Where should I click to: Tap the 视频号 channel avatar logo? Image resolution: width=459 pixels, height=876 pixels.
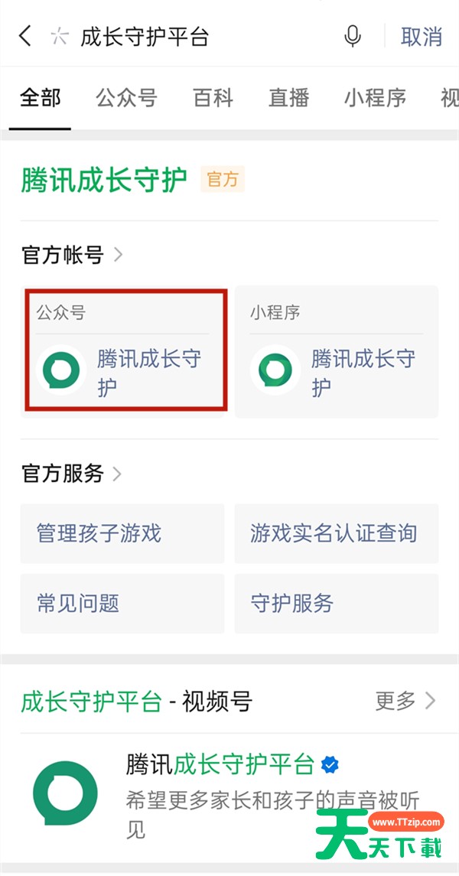pyautogui.click(x=65, y=793)
